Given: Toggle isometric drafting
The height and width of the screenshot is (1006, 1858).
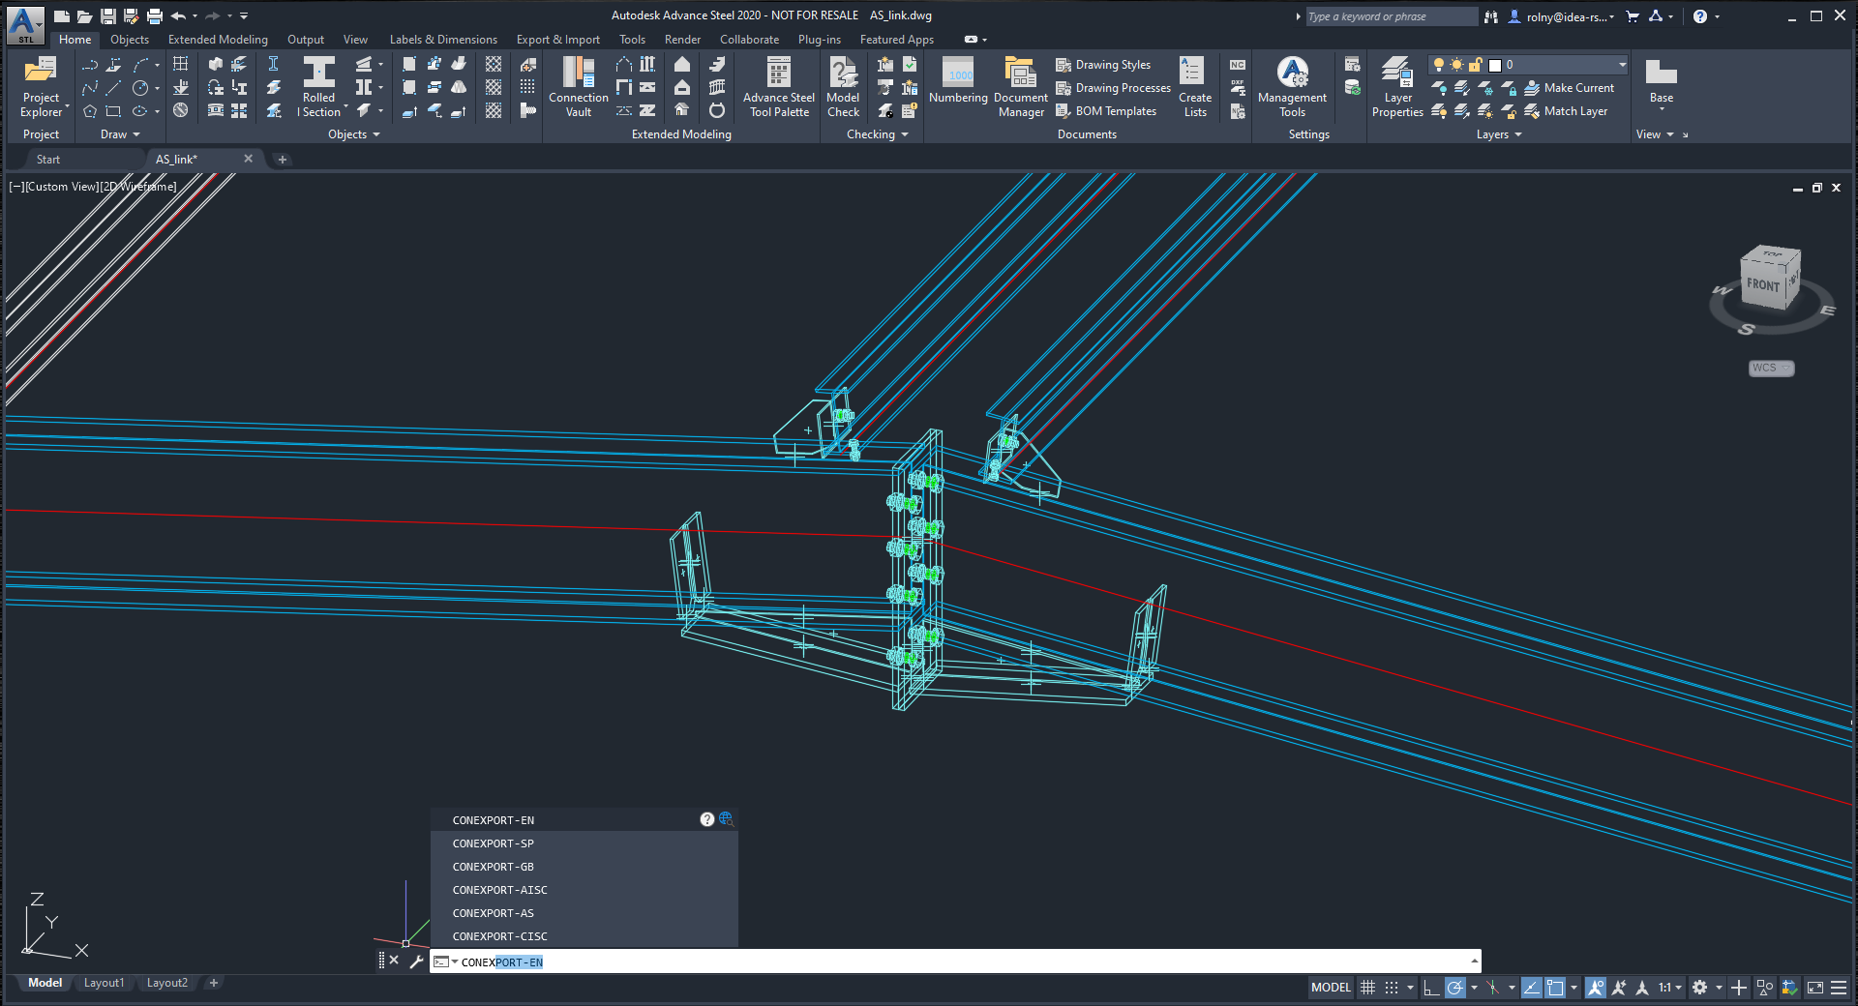Looking at the screenshot, I should pyautogui.click(x=1493, y=988).
